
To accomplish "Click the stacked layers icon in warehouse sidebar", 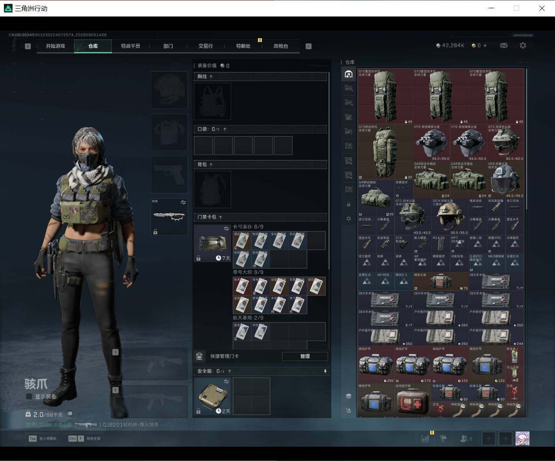I will [x=349, y=396].
